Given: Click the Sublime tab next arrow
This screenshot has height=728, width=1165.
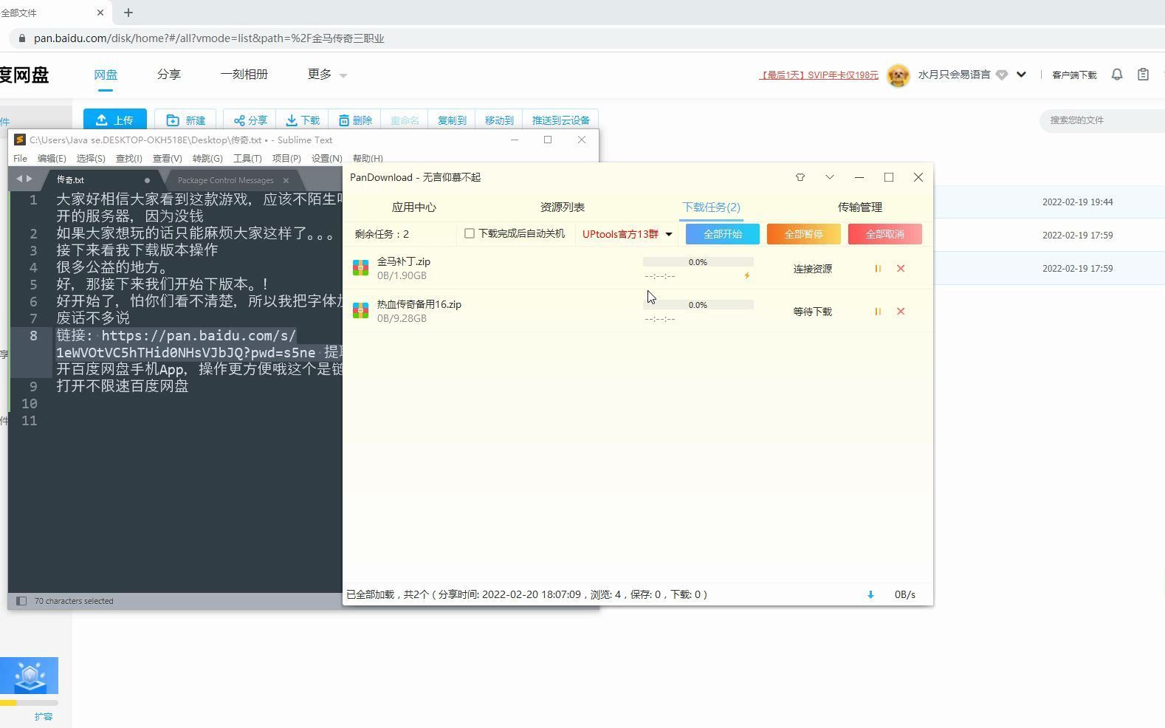Looking at the screenshot, I should pyautogui.click(x=30, y=179).
